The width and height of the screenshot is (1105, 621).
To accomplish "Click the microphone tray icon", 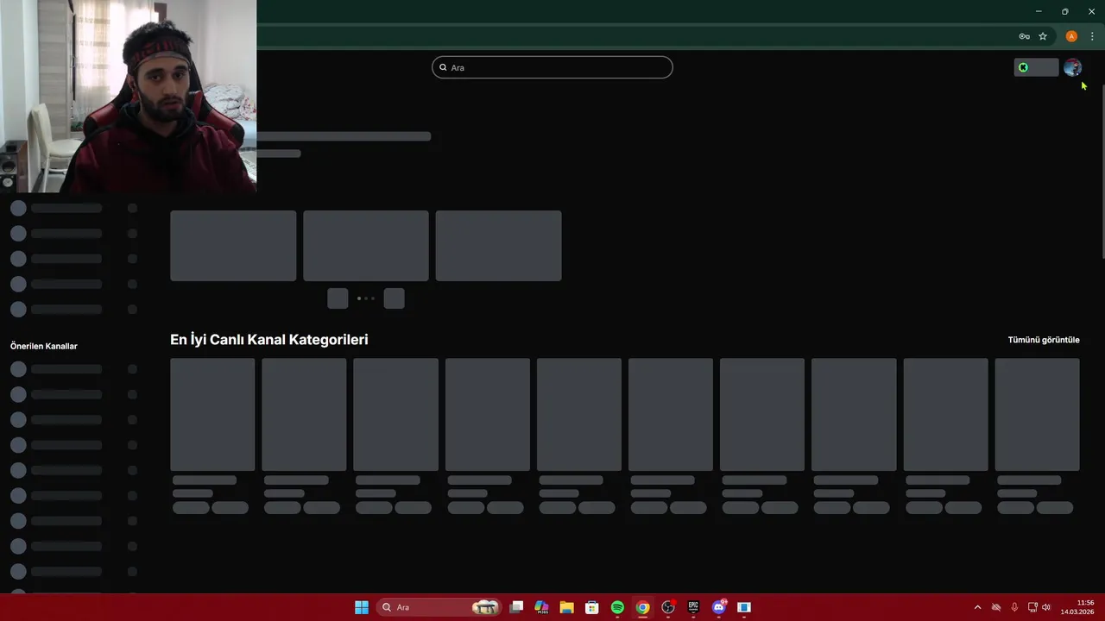I will 1014,607.
